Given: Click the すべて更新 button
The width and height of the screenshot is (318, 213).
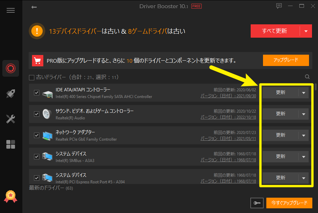Looking at the screenshot, I should (275, 31).
